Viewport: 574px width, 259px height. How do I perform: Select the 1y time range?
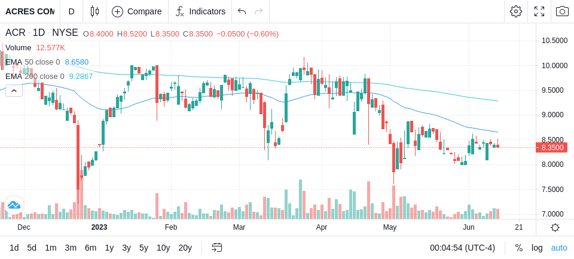click(109, 248)
